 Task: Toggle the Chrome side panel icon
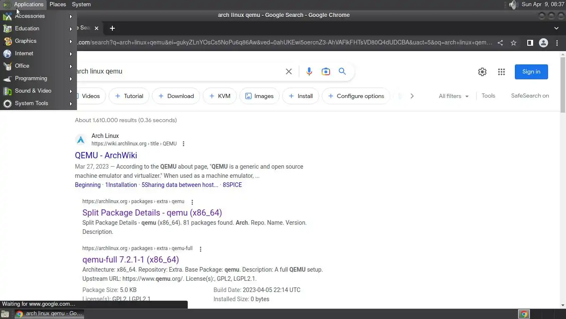point(530,43)
